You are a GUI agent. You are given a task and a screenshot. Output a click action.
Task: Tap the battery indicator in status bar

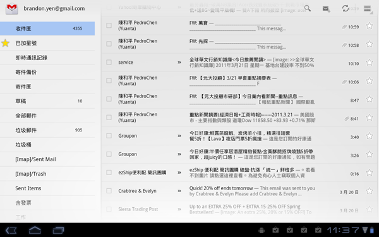[372, 230]
